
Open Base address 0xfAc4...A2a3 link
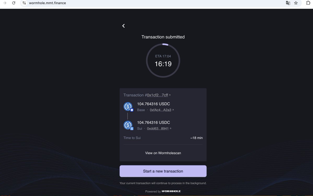(x=161, y=110)
